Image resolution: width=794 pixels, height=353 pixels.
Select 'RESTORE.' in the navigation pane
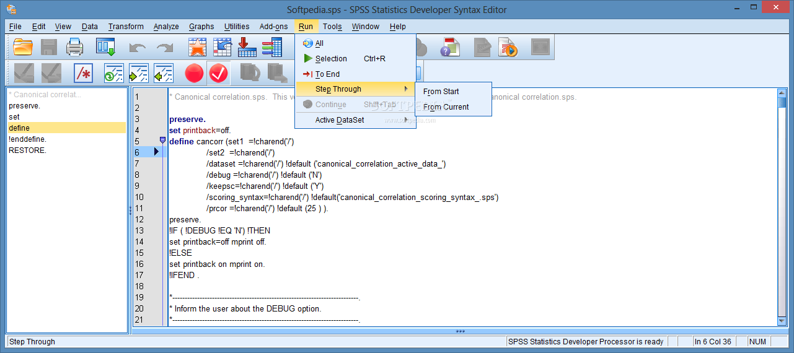[66, 150]
